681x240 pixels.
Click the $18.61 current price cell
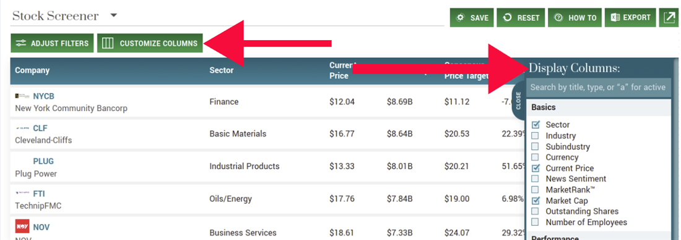tap(342, 233)
